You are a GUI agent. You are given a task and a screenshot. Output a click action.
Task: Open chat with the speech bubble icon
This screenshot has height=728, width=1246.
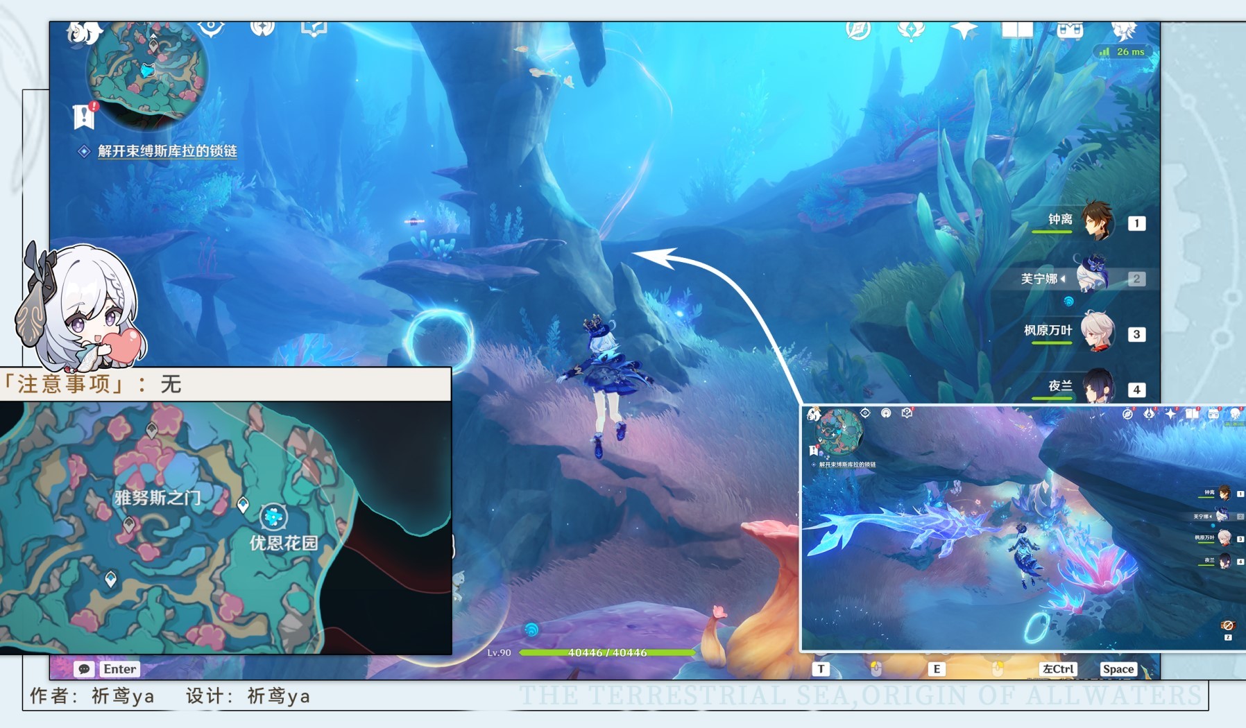click(85, 669)
